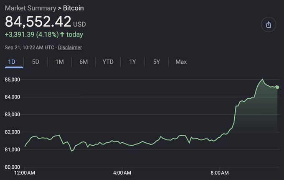Show the 1Y chart tab
The height and width of the screenshot is (180, 284).
tap(132, 62)
